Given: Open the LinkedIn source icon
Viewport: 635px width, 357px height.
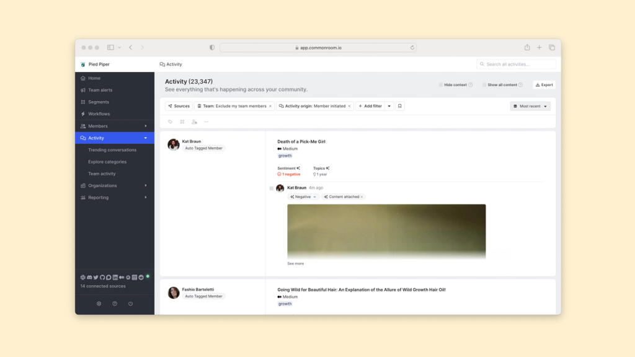Looking at the screenshot, I should pos(115,277).
